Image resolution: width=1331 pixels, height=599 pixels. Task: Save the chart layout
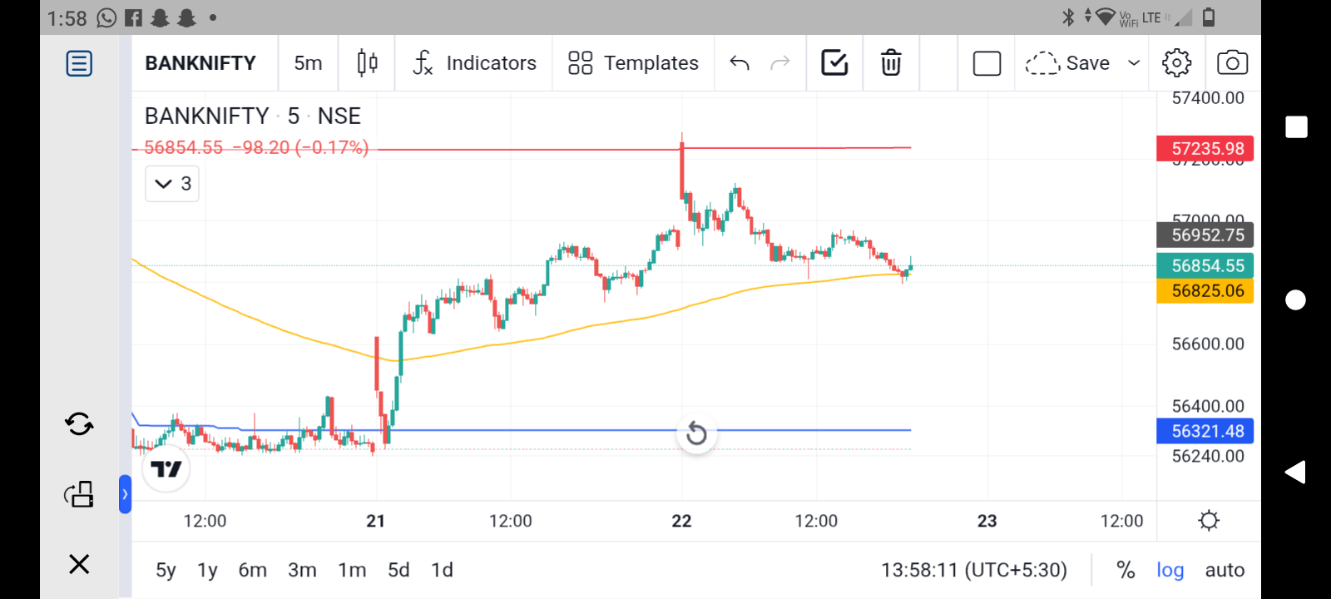point(1067,63)
